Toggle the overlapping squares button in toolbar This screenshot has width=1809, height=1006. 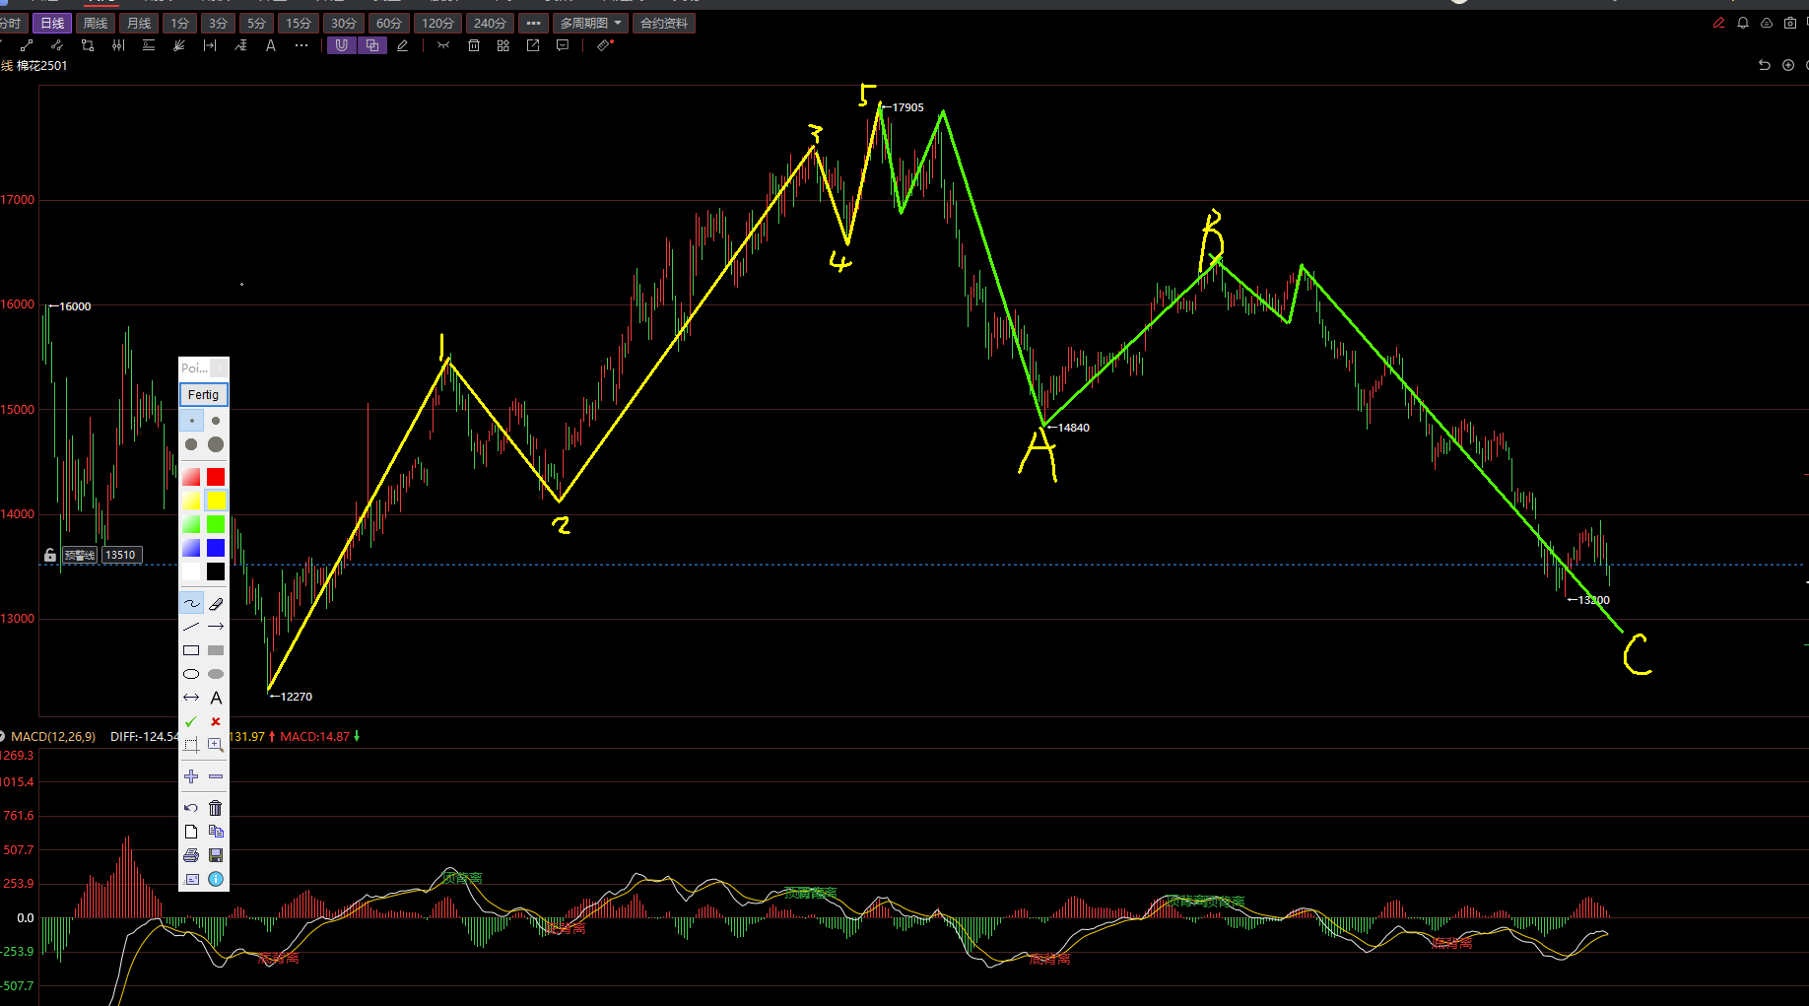pyautogui.click(x=371, y=45)
